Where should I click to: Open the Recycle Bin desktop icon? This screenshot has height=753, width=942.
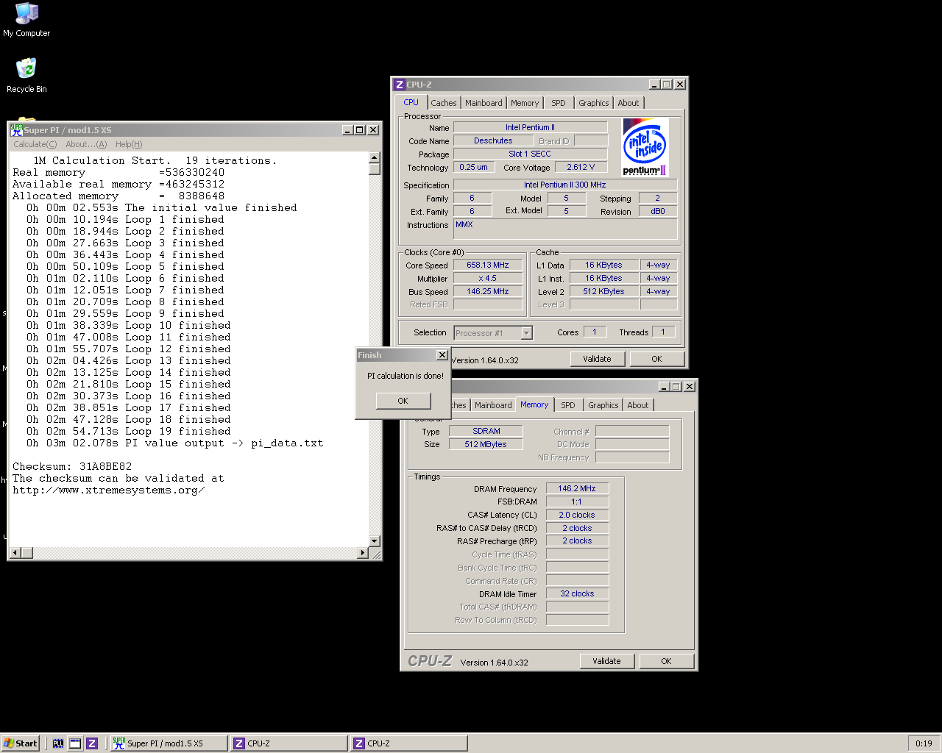[26, 75]
